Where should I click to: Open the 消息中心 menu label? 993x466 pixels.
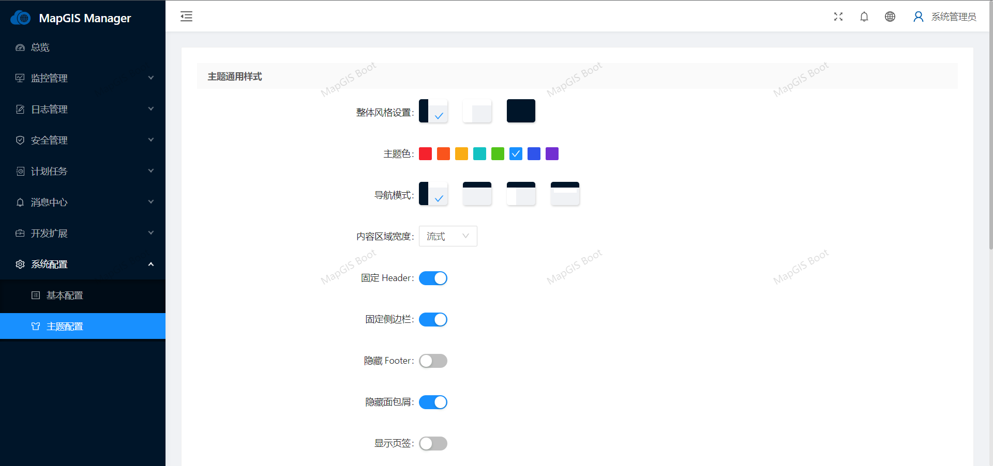[49, 202]
